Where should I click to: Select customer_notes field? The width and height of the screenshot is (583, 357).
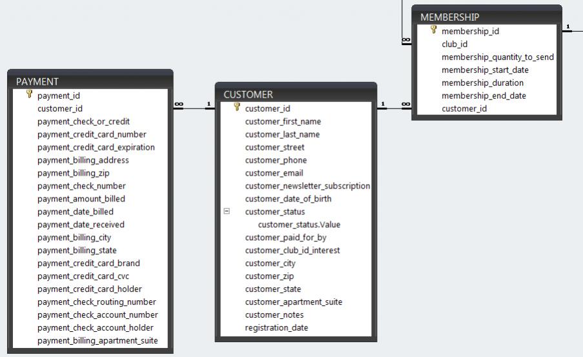[x=274, y=315]
